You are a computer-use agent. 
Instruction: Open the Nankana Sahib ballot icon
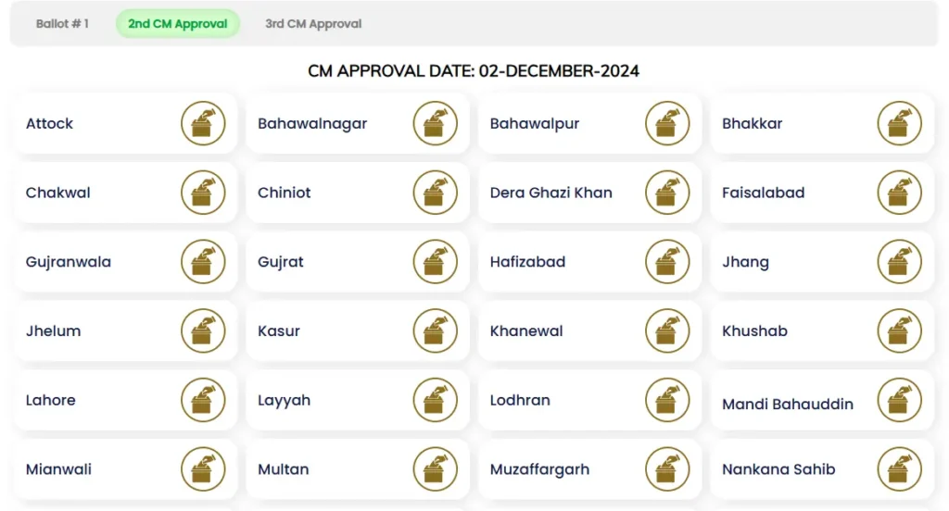click(x=899, y=469)
